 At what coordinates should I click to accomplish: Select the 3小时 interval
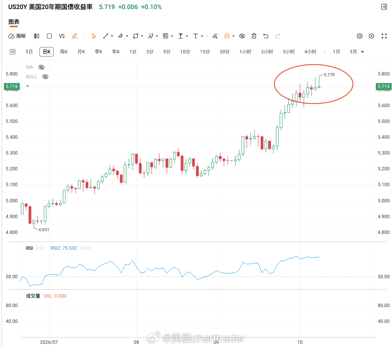tap(289, 52)
